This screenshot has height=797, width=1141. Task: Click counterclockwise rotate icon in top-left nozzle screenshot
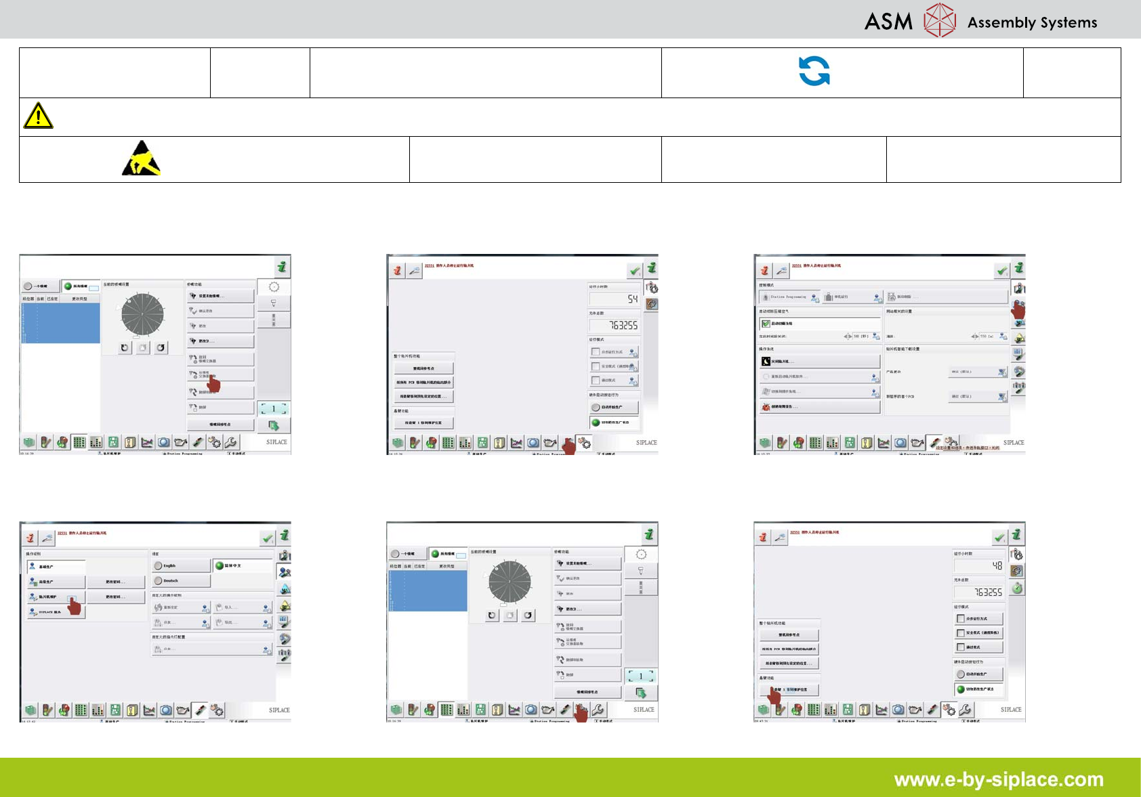pos(125,348)
